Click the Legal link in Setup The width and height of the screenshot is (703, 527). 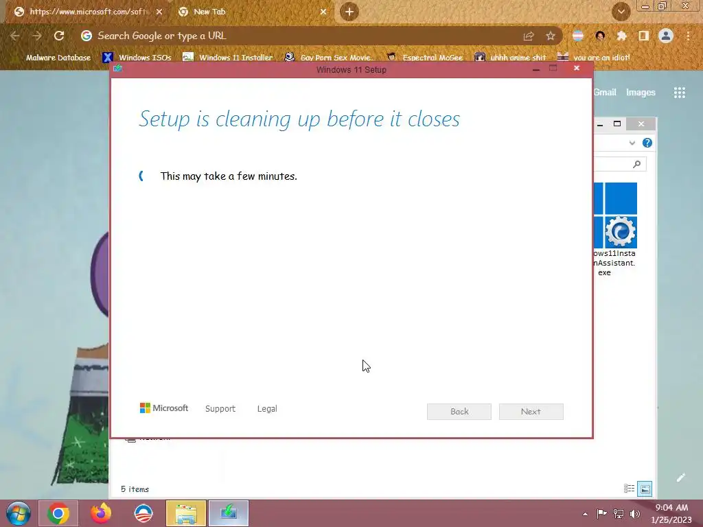coord(267,409)
